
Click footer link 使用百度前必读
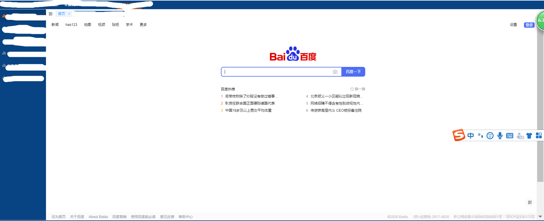[x=143, y=217]
